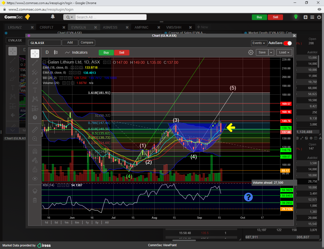Click the magnet snap mode icon
Screen dimensions: 324x249
(35, 151)
